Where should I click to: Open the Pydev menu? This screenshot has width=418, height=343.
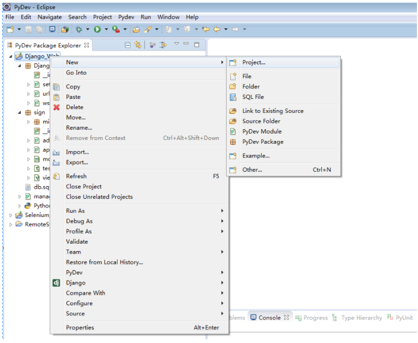click(x=126, y=17)
